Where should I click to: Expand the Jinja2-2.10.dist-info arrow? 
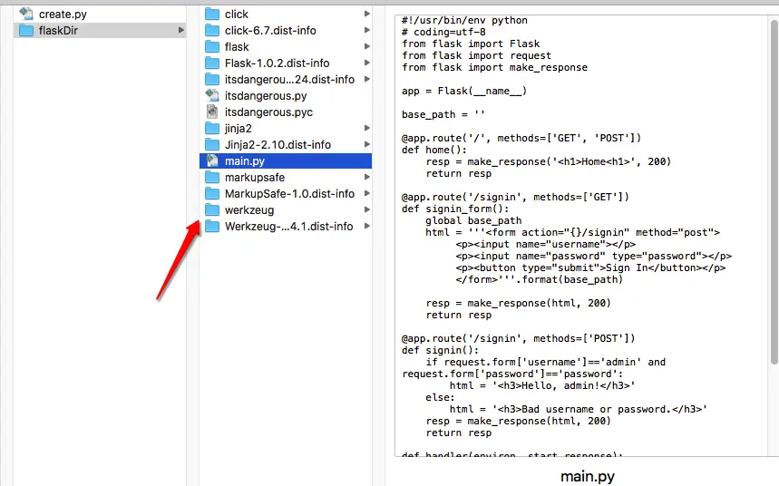coord(366,144)
